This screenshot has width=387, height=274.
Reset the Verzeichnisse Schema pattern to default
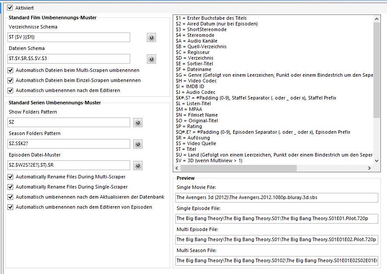(x=151, y=38)
